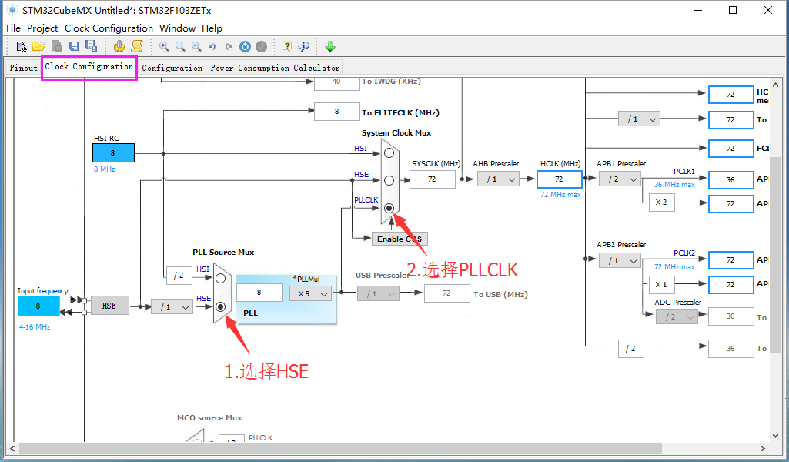Click the STM32CubeMX title bar app icon

(12, 10)
